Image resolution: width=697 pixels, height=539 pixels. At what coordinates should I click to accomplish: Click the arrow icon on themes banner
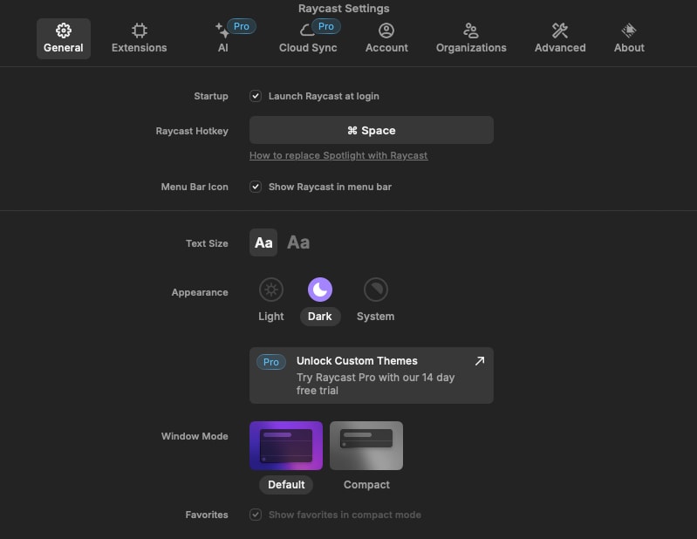pyautogui.click(x=480, y=361)
